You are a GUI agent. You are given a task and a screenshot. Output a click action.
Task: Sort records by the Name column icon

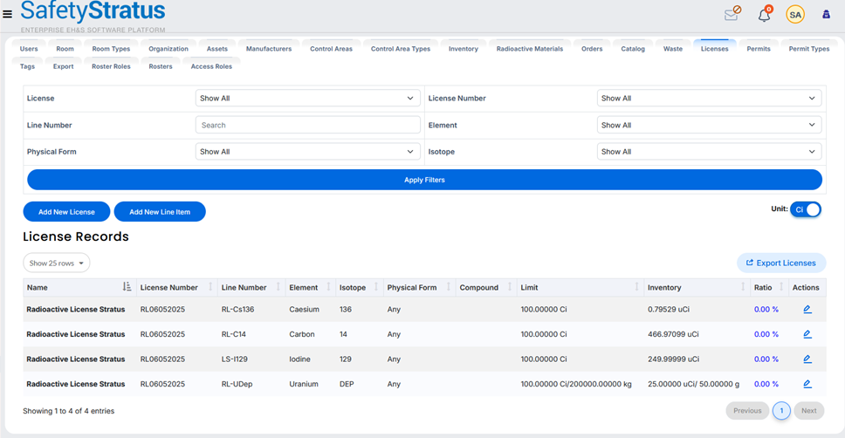(127, 287)
